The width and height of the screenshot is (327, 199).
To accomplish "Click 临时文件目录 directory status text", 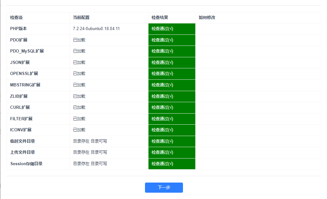I will (x=90, y=141).
